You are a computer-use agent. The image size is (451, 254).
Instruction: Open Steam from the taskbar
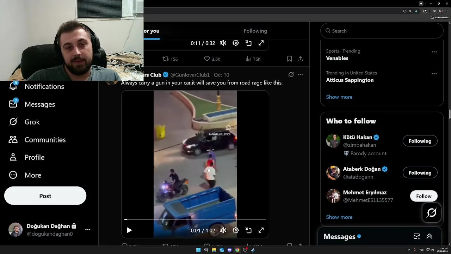[253, 250]
